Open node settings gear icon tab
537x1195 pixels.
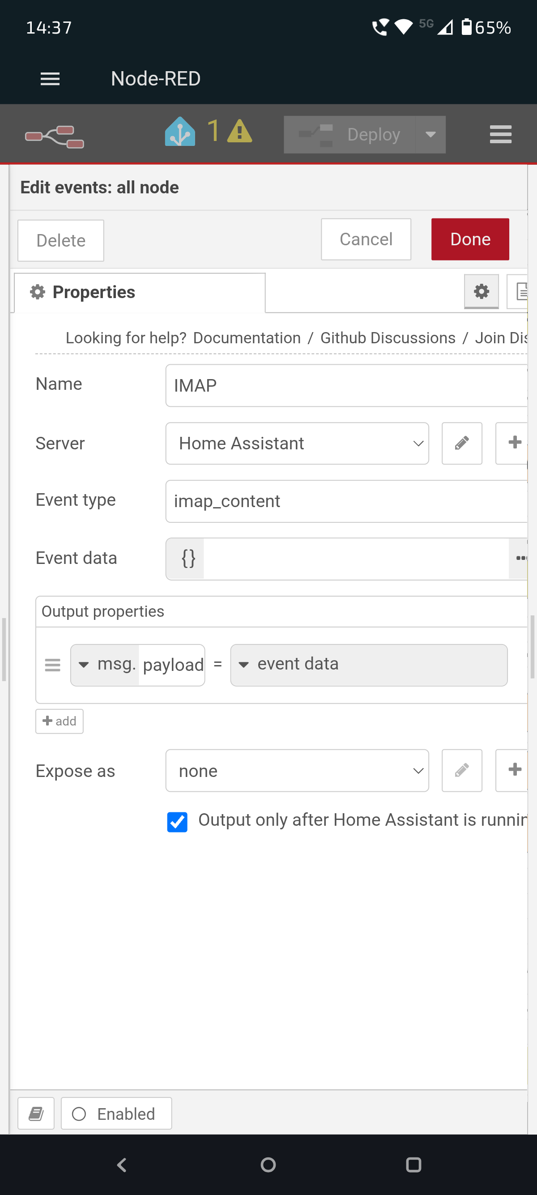click(482, 291)
